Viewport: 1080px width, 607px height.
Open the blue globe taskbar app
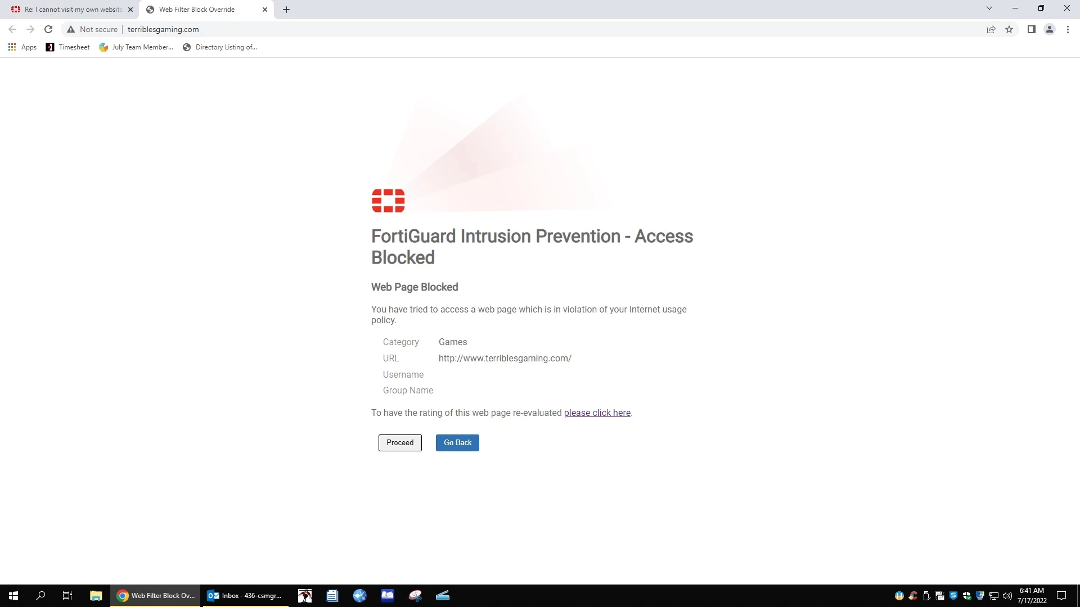(x=360, y=596)
